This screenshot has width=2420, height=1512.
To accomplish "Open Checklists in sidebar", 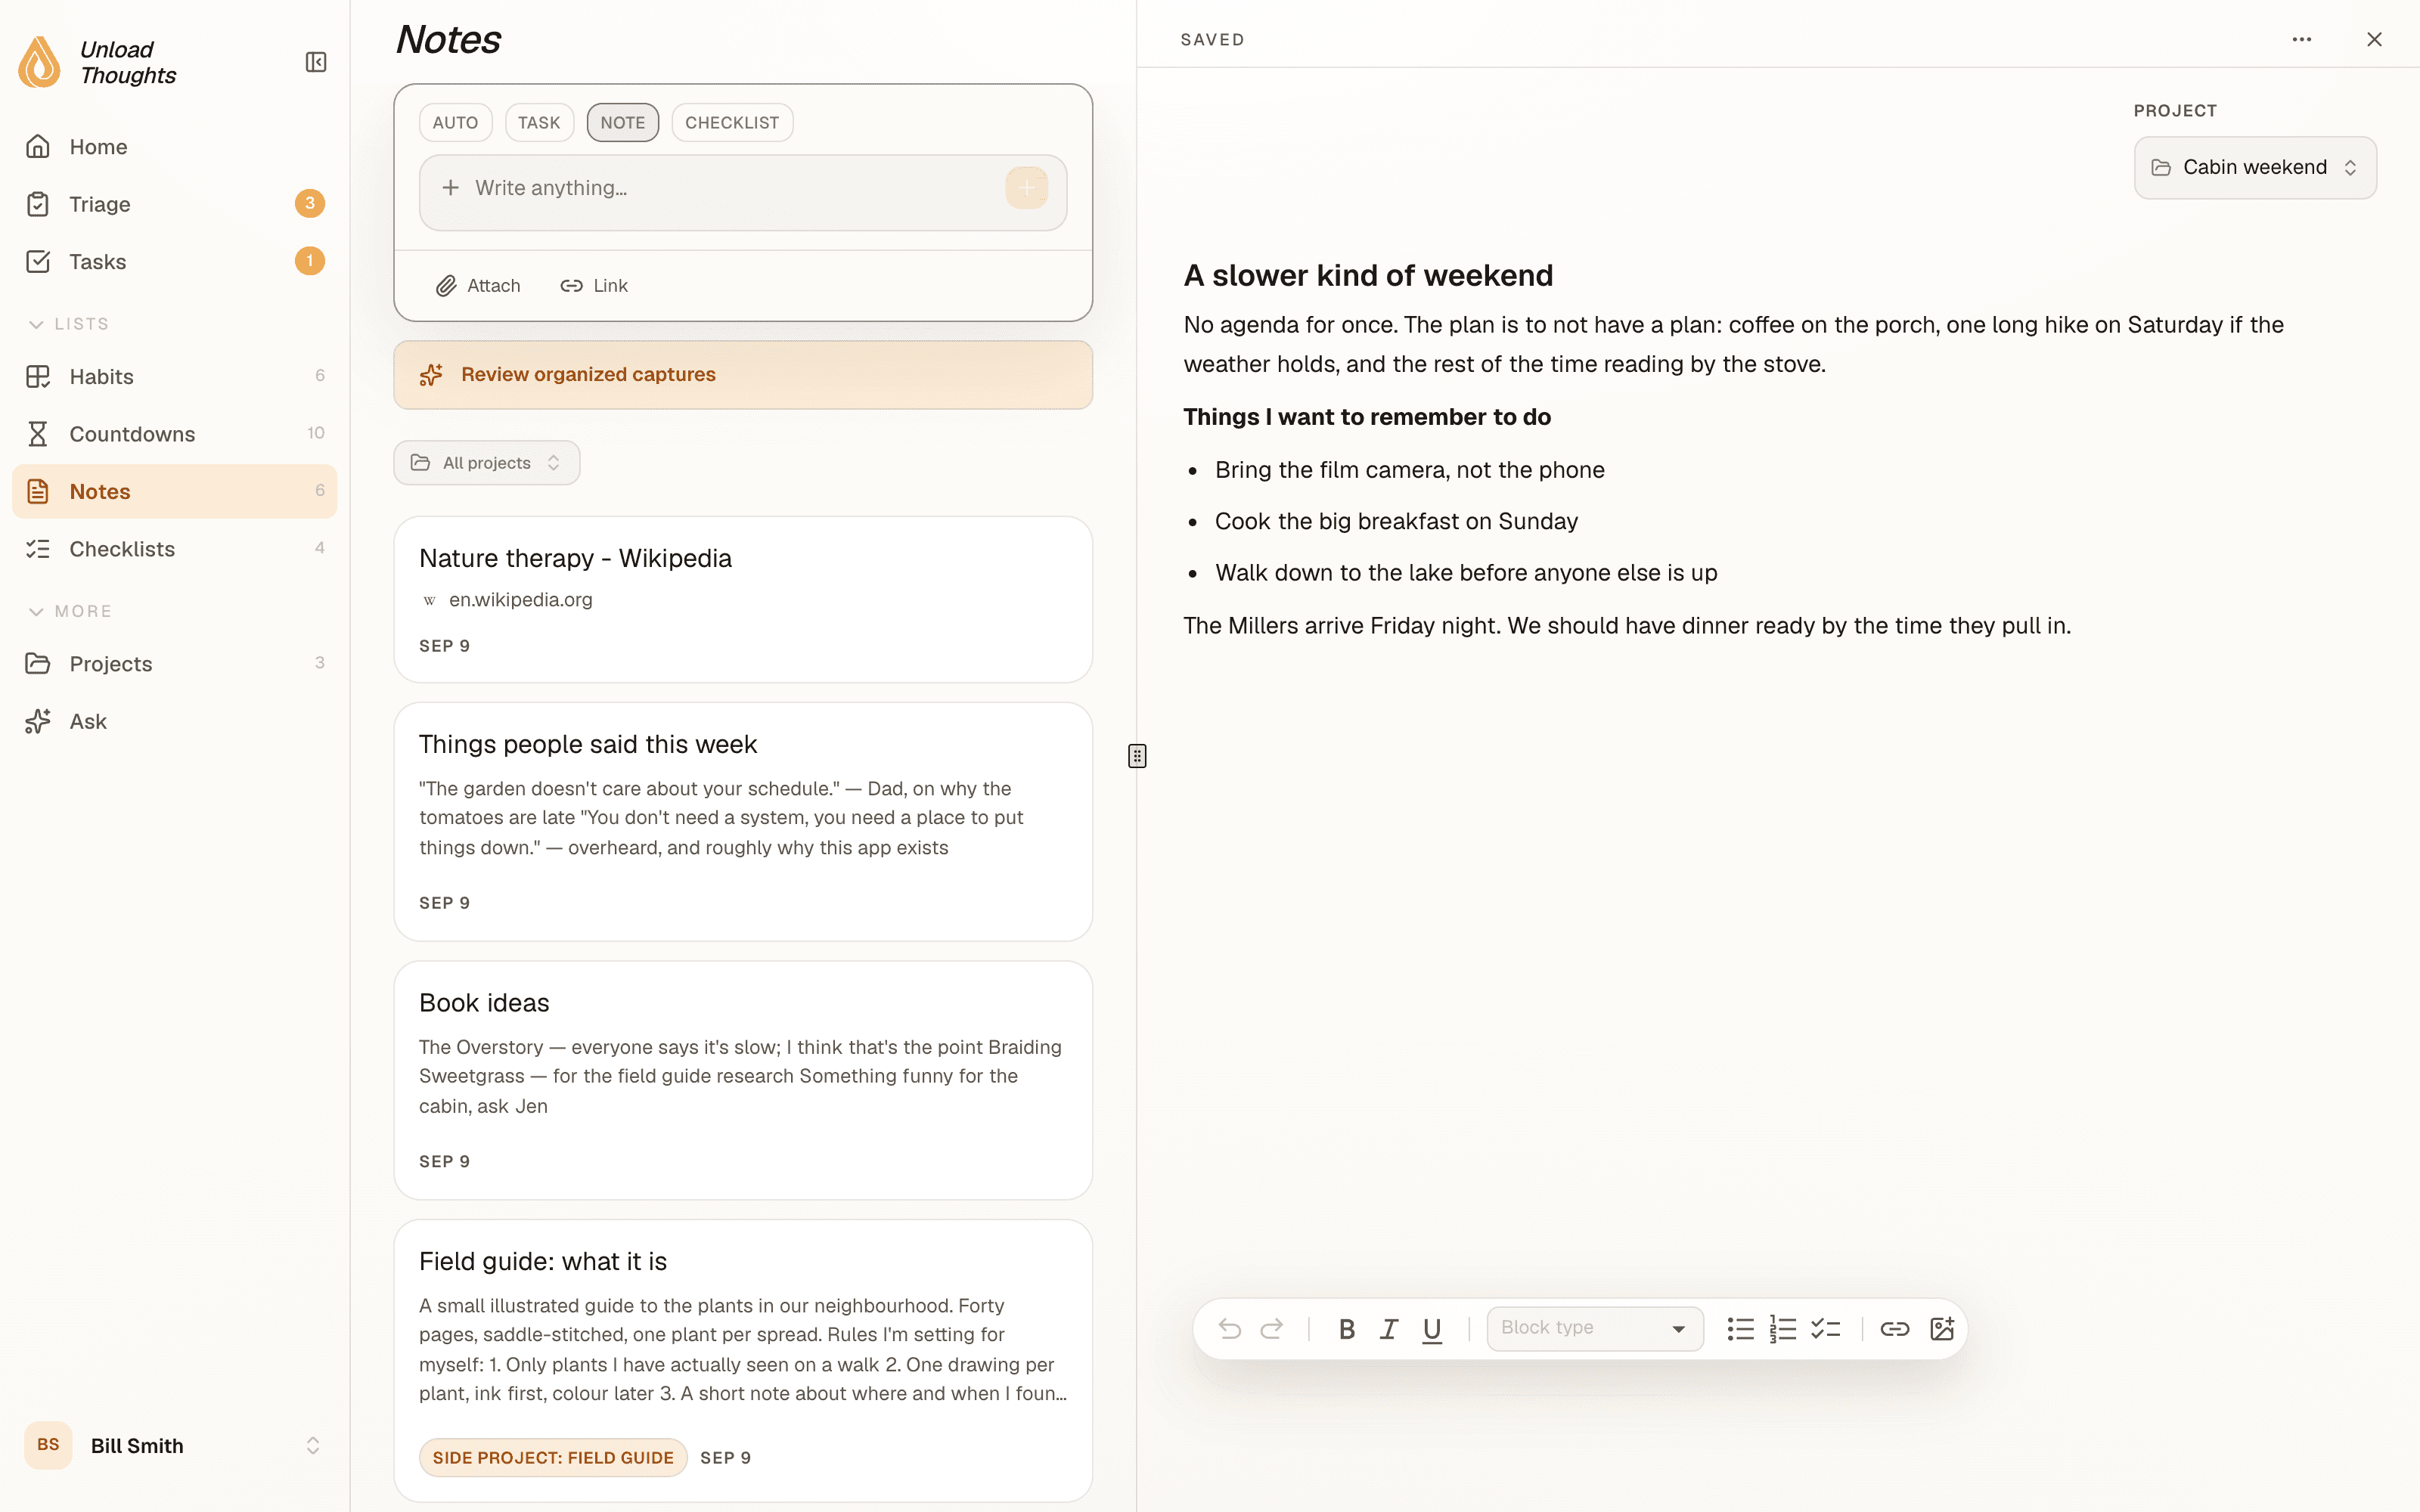I will 175,549.
